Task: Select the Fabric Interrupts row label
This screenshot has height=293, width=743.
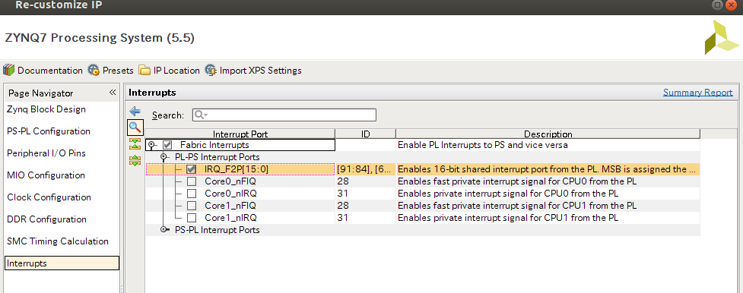Action: (x=214, y=145)
